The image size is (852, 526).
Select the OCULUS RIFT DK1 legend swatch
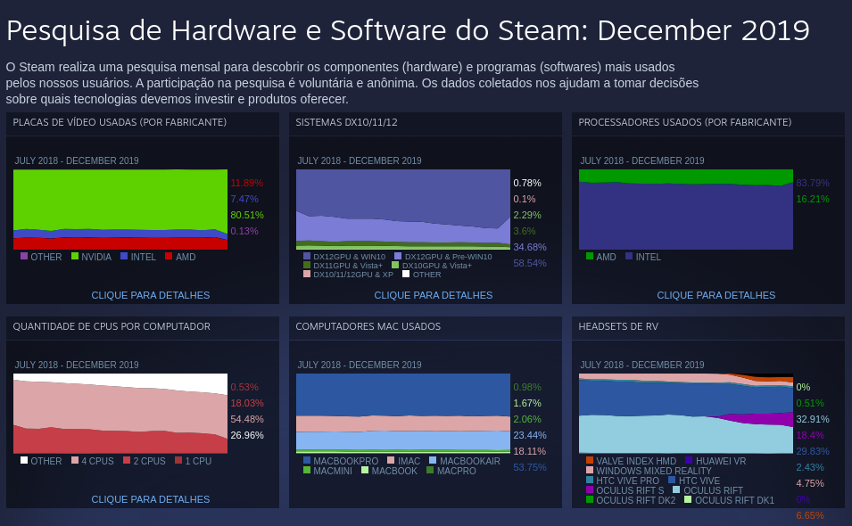tap(688, 499)
